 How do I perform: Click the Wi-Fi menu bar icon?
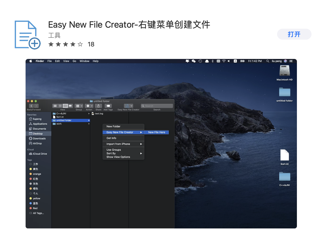pyautogui.click(x=224, y=61)
